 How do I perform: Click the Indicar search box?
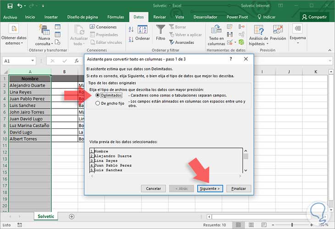click(x=267, y=17)
